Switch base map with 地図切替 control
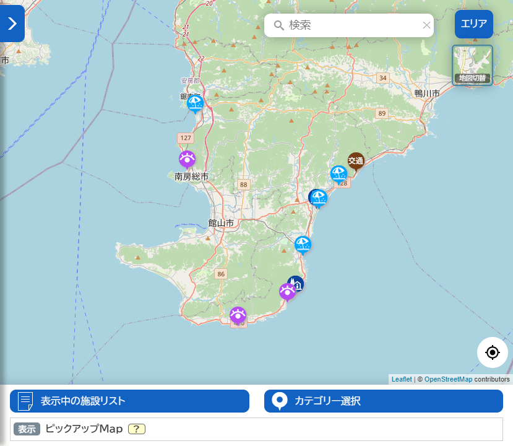This screenshot has width=513, height=446. tap(472, 64)
